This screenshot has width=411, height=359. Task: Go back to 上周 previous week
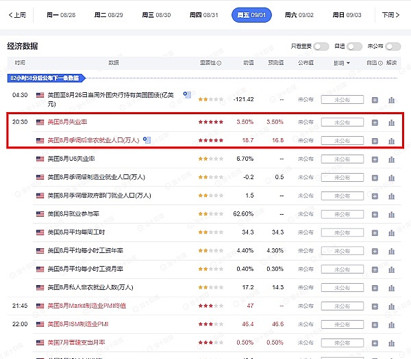click(x=18, y=14)
